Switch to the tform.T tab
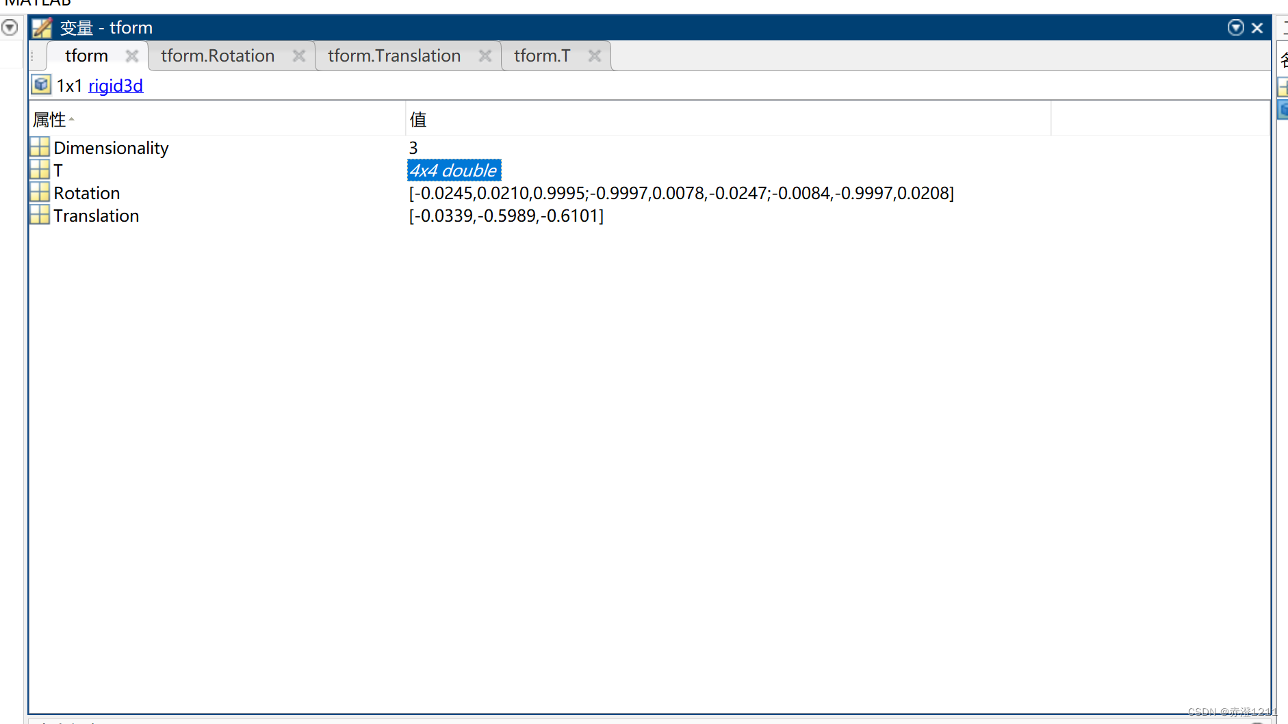This screenshot has height=724, width=1288. point(542,55)
